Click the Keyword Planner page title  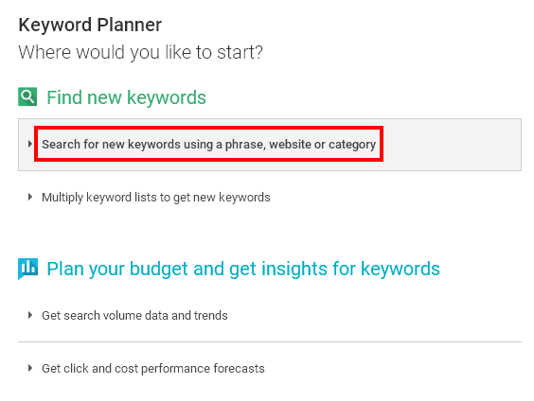(x=90, y=25)
